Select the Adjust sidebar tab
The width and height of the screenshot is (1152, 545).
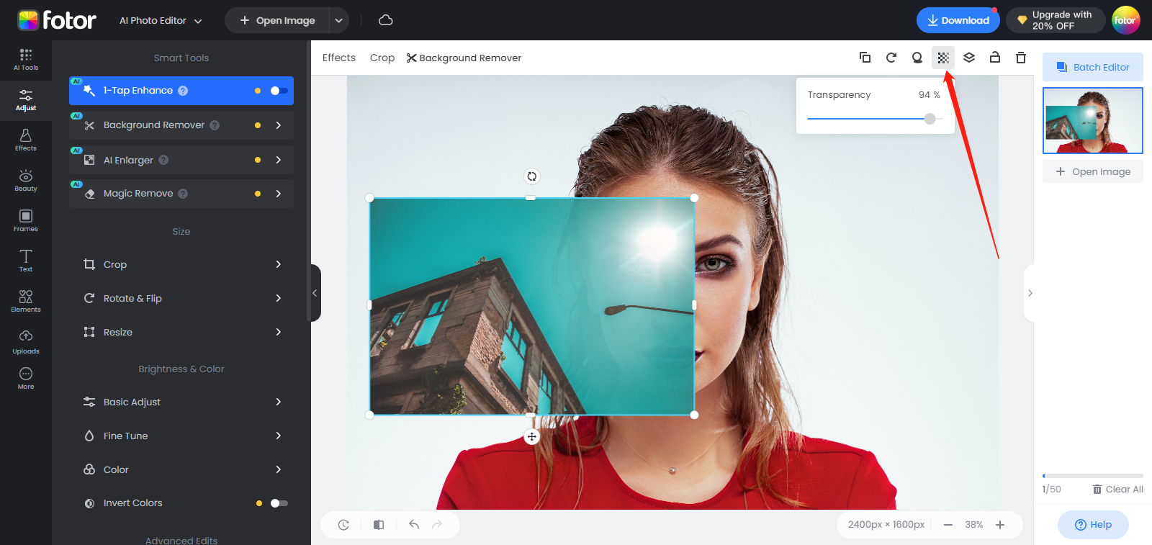[26, 100]
